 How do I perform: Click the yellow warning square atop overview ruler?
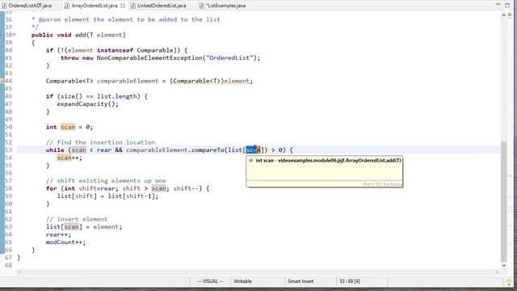(510, 15)
